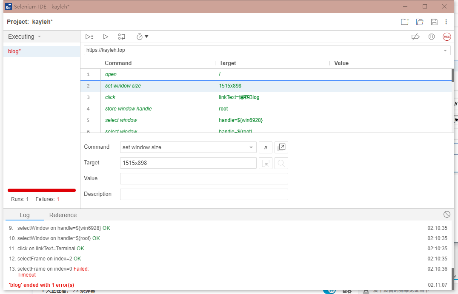Pause on exceptions with the toolbar toggle
This screenshot has width=458, height=294.
(432, 37)
